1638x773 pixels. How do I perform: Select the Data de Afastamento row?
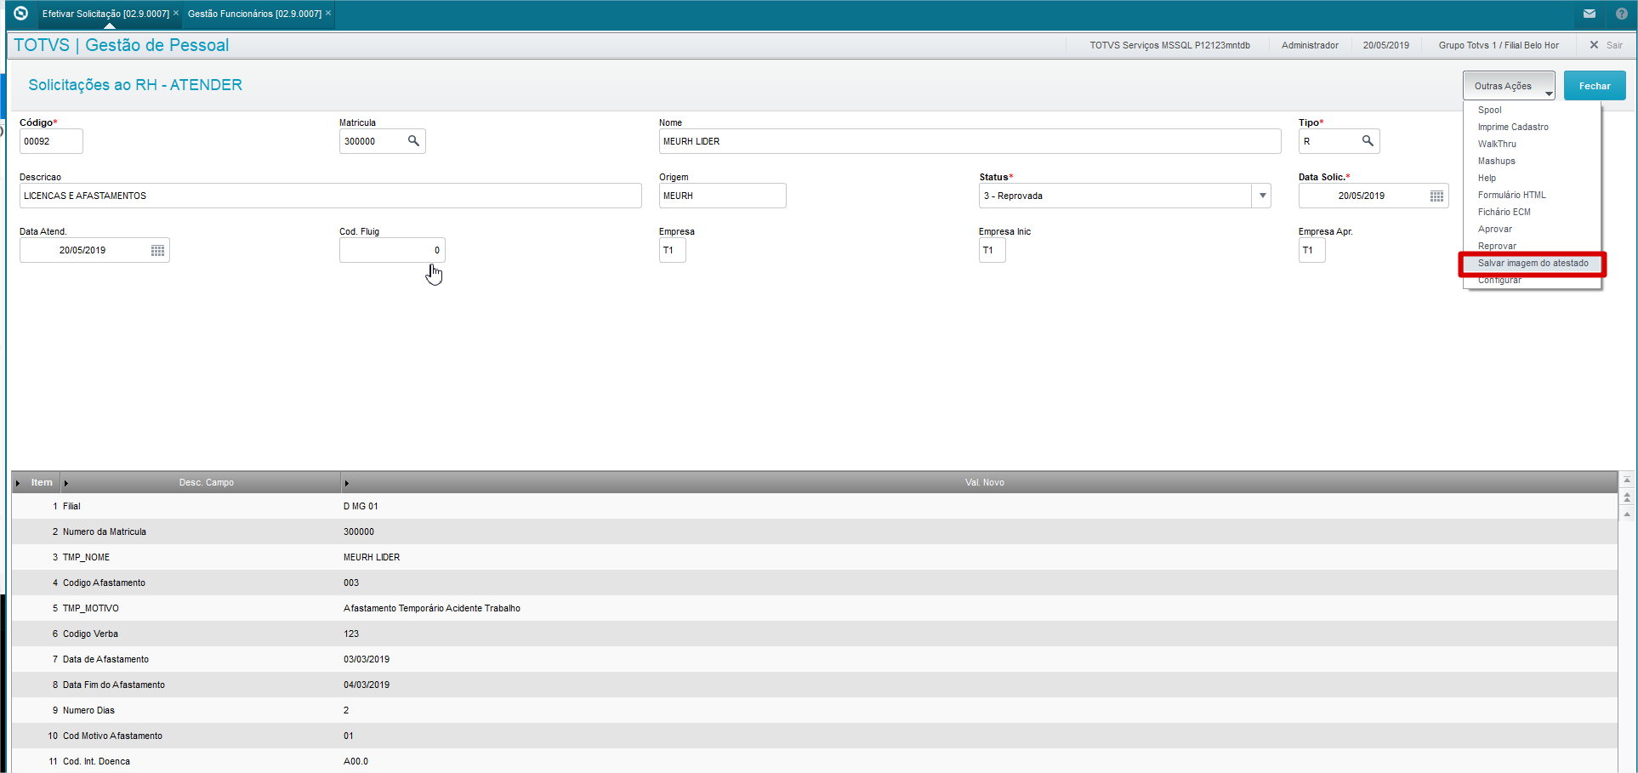815,659
